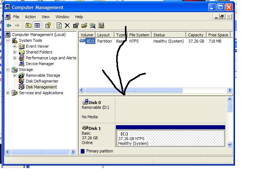
Task: Click the Back arrow in the toolbar
Action: click(x=9, y=25)
